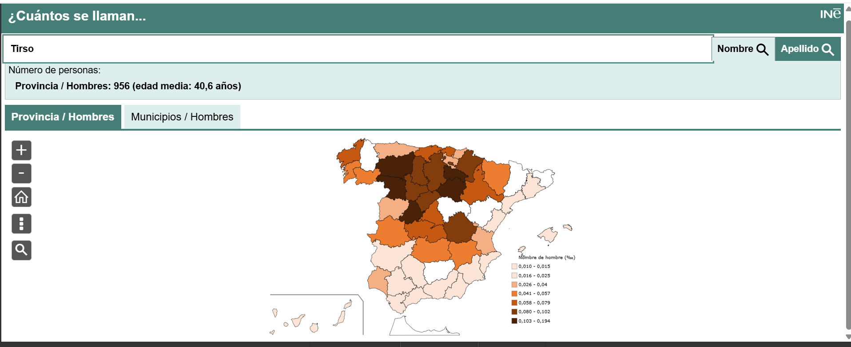Open the three-dots map options menu
This screenshot has width=851, height=347.
tap(21, 223)
